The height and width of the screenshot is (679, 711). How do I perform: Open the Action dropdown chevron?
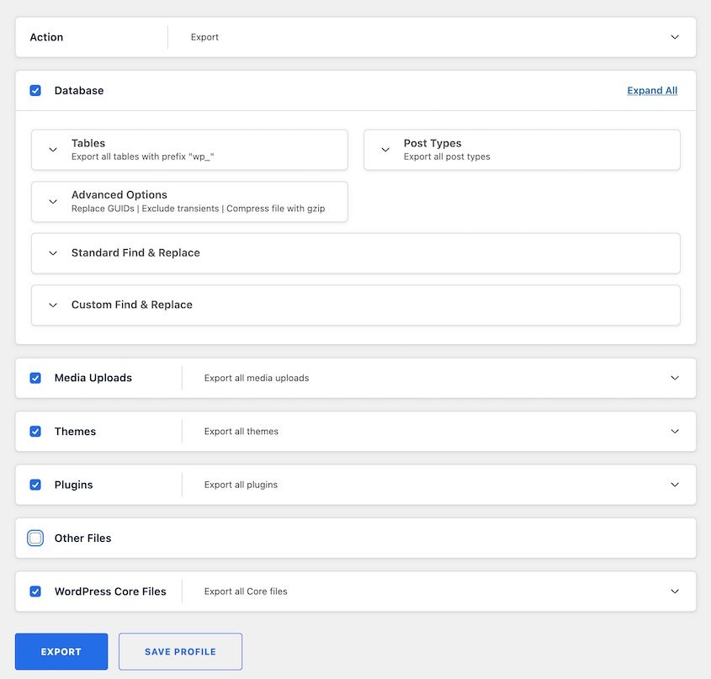675,37
